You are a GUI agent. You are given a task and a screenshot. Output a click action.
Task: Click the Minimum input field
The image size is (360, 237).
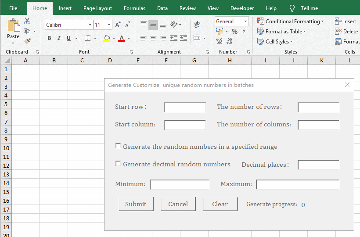pos(180,185)
